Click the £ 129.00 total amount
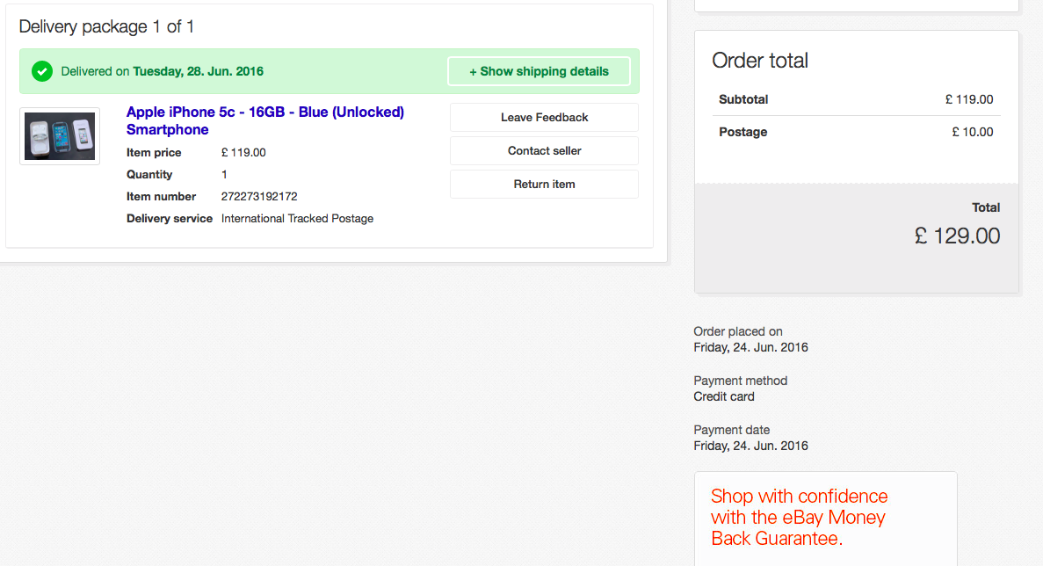 click(957, 236)
